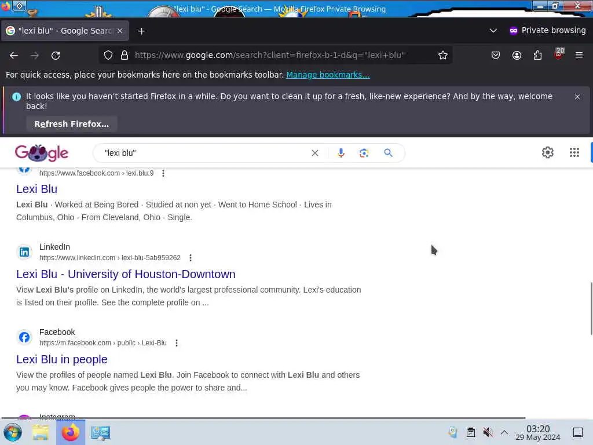Screen dimensions: 593x445
Task: Open the Firefox hamburger menu
Action: pyautogui.click(x=579, y=55)
